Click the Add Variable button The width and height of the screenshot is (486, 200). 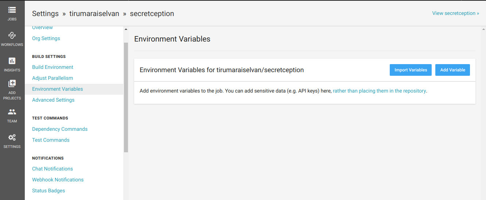pos(452,70)
